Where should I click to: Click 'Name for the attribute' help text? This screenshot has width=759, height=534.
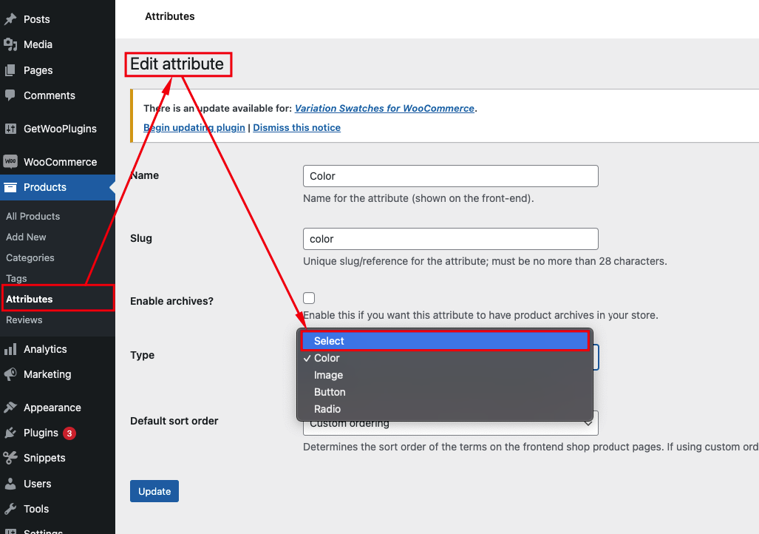tap(418, 198)
